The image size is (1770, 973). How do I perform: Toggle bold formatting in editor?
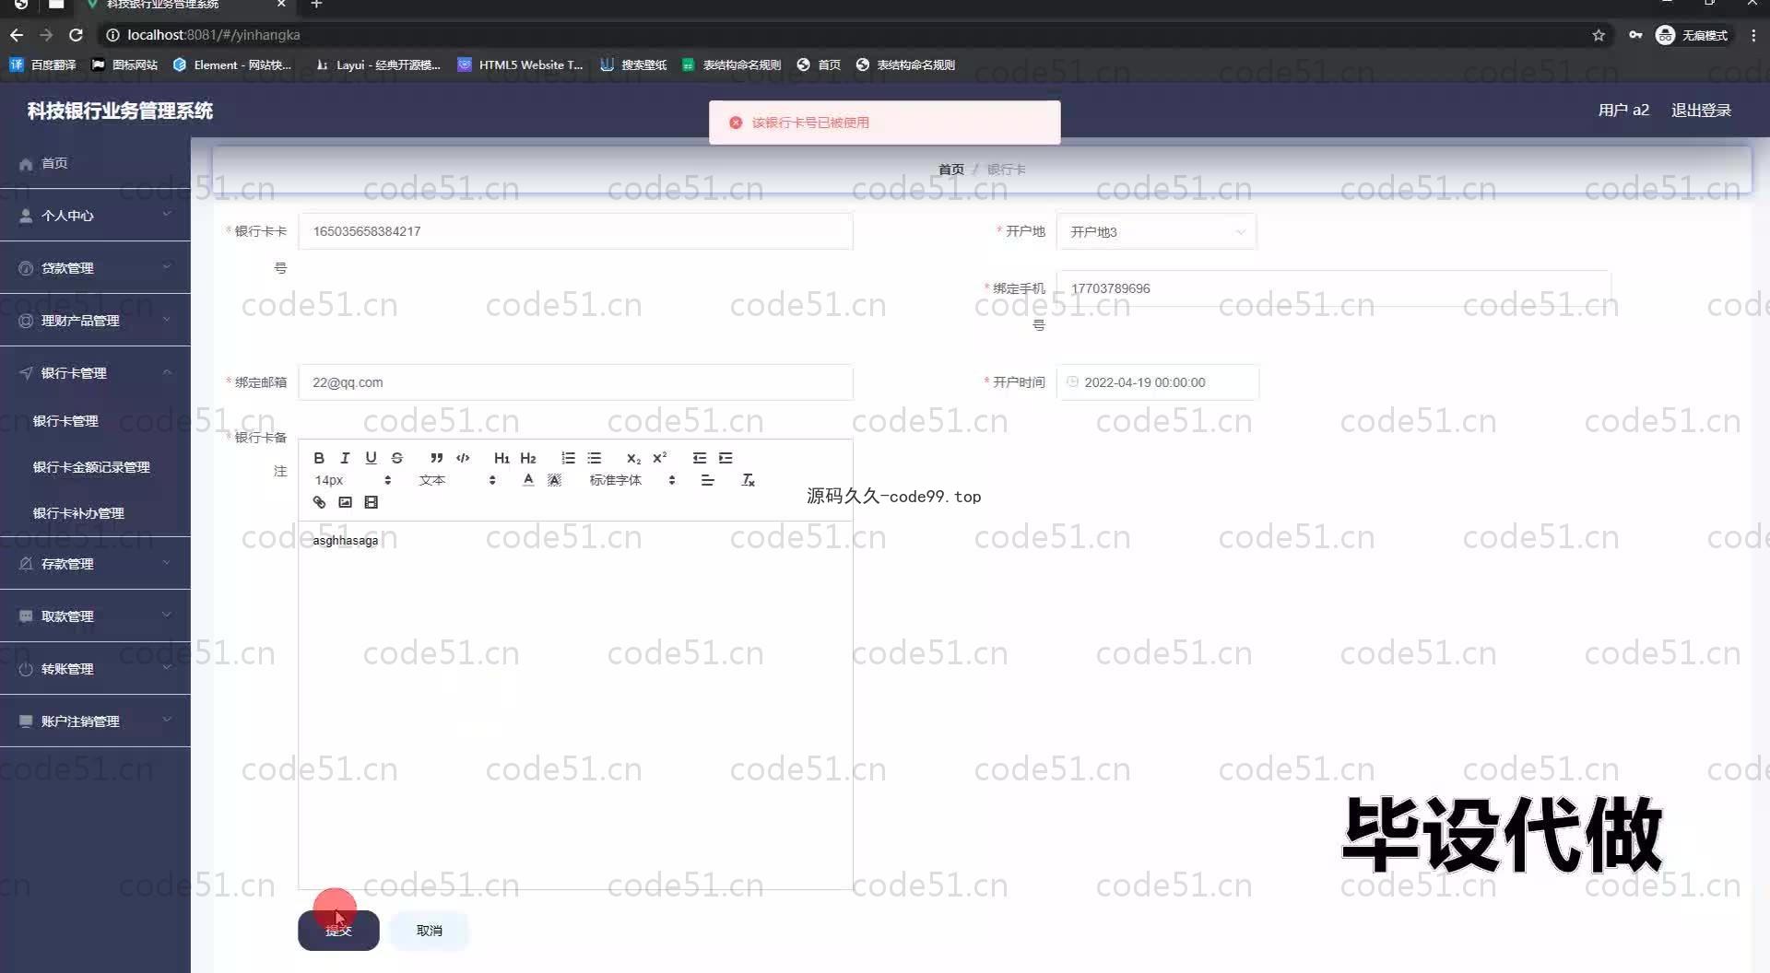pyautogui.click(x=319, y=458)
